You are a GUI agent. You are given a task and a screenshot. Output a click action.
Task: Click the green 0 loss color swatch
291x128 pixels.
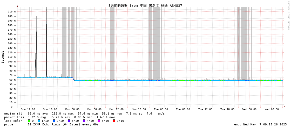[29, 121]
